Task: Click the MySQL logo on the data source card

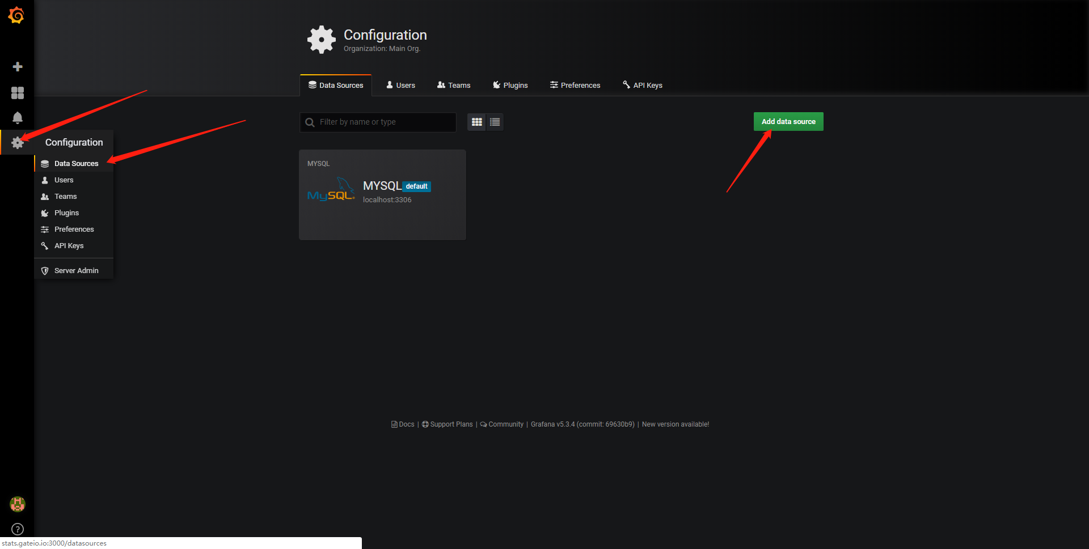Action: [x=331, y=189]
